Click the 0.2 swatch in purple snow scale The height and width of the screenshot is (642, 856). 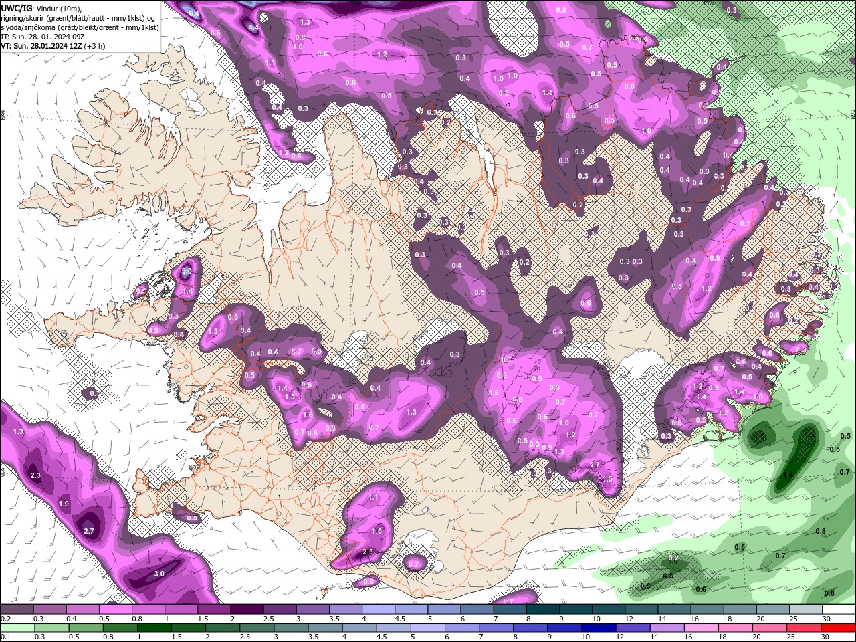tap(17, 609)
